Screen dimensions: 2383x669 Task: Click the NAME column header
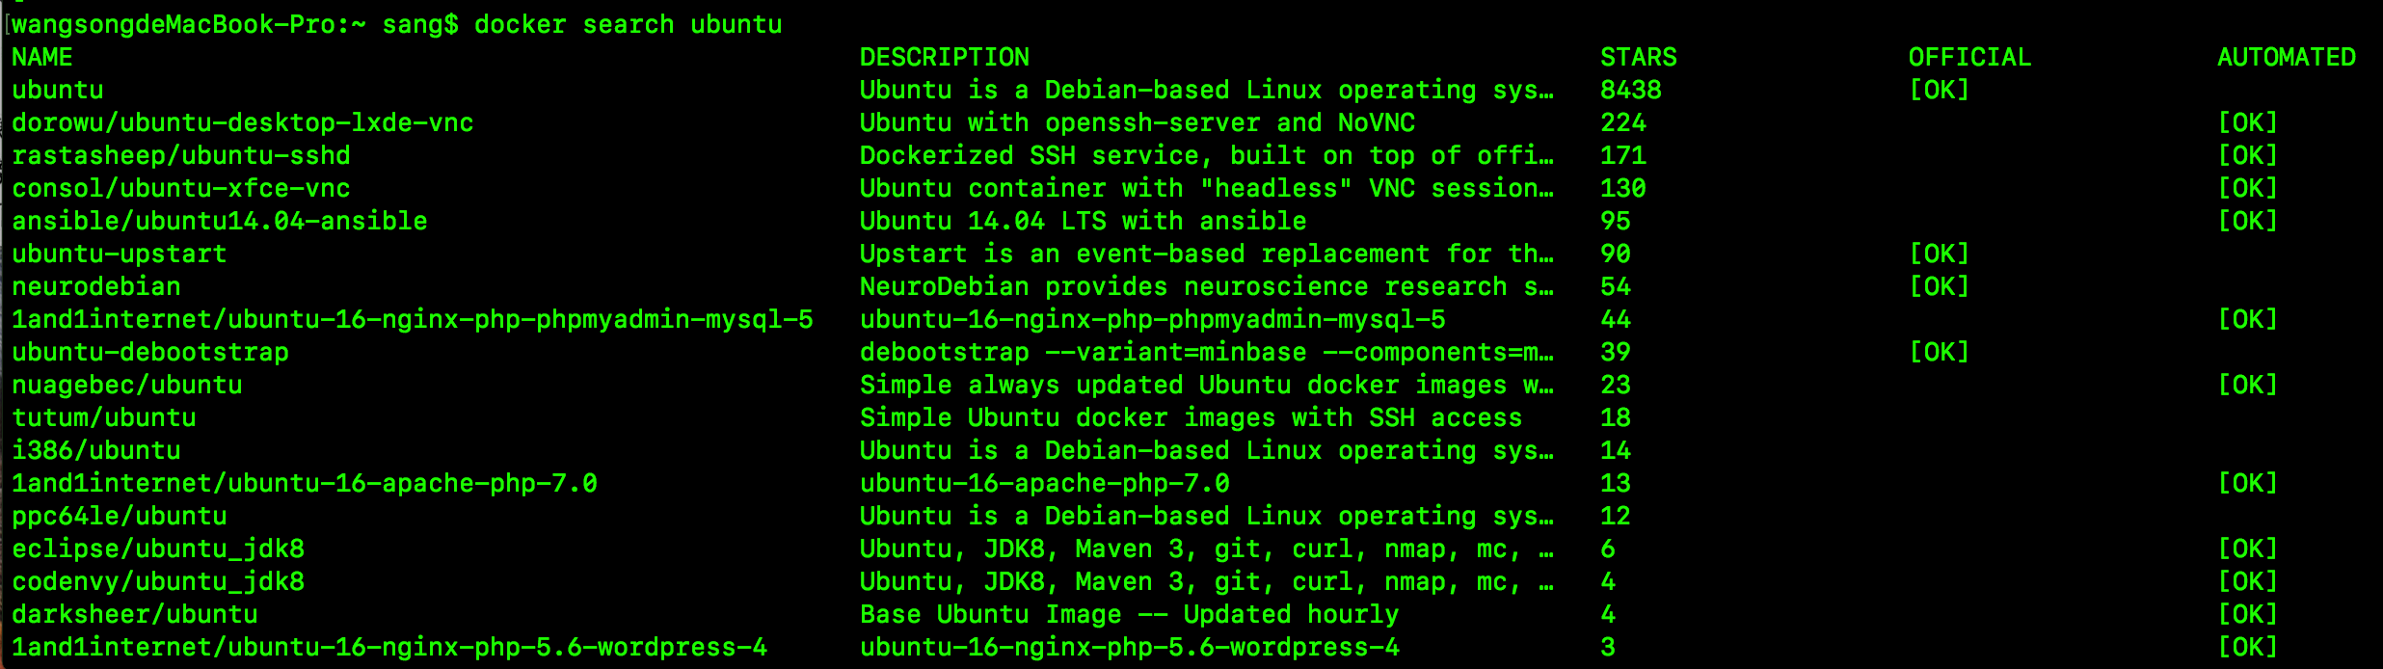pyautogui.click(x=42, y=57)
